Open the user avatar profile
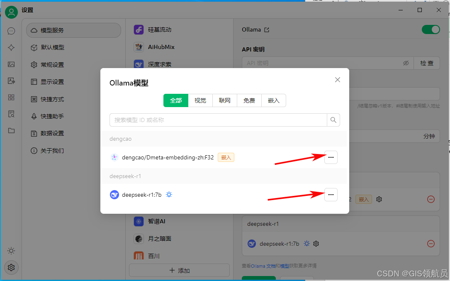Image resolution: width=450 pixels, height=281 pixels. [x=12, y=12]
